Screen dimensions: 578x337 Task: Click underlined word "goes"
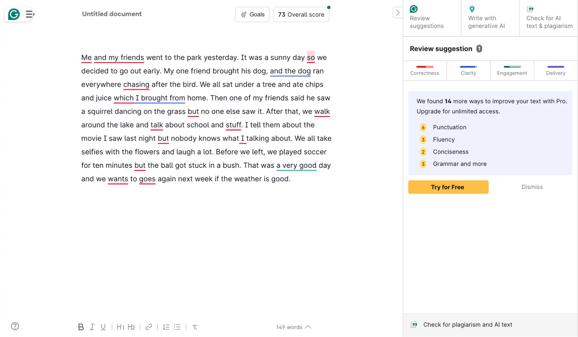[147, 179]
